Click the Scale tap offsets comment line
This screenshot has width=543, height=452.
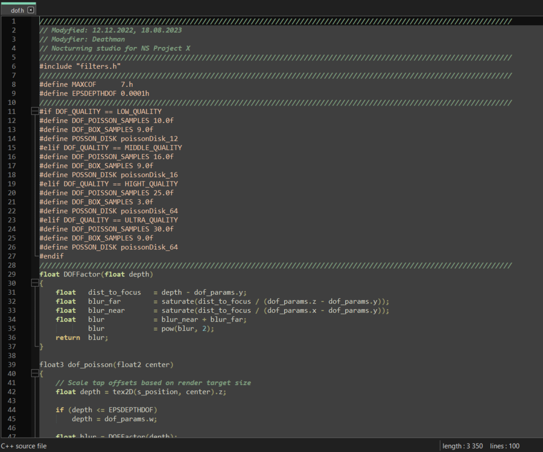(x=153, y=383)
